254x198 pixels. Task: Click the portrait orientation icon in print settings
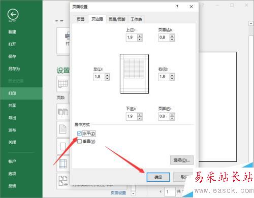pos(63,129)
